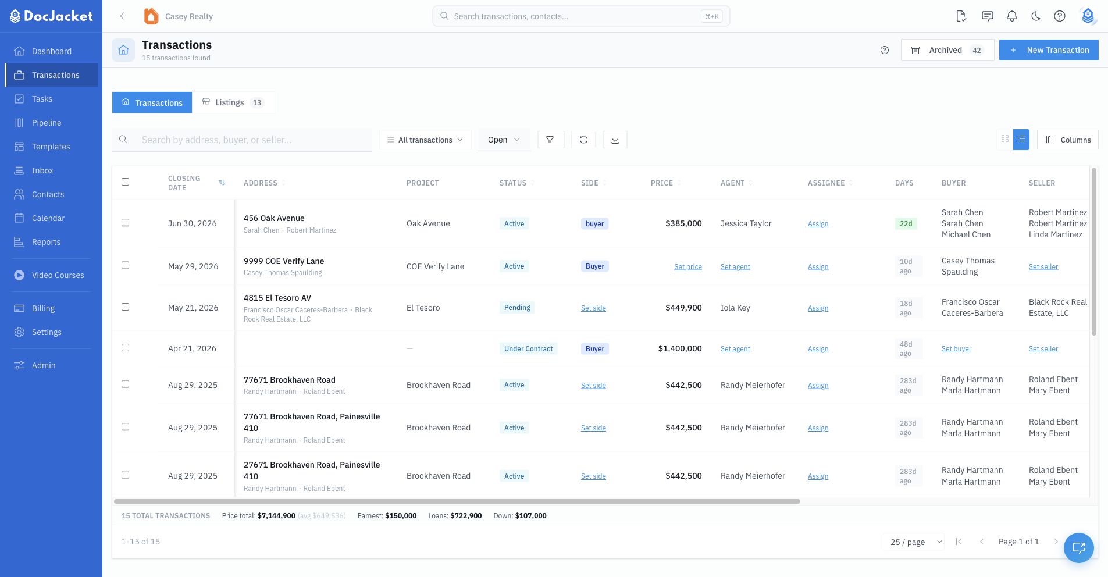Click Set side for 4815 El Tesoro

tap(593, 308)
